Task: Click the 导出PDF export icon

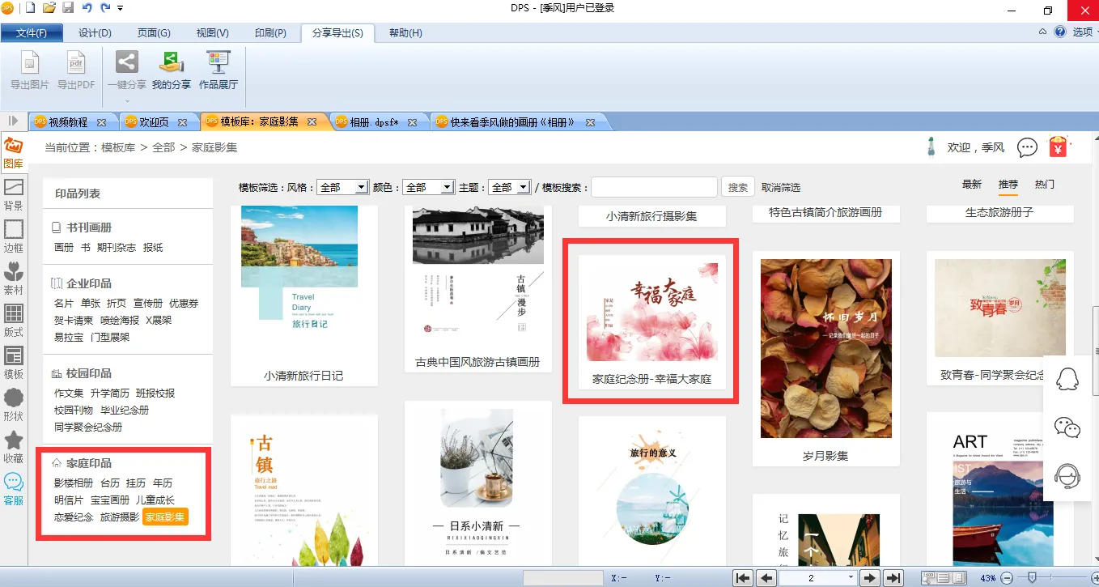Action: pos(76,70)
